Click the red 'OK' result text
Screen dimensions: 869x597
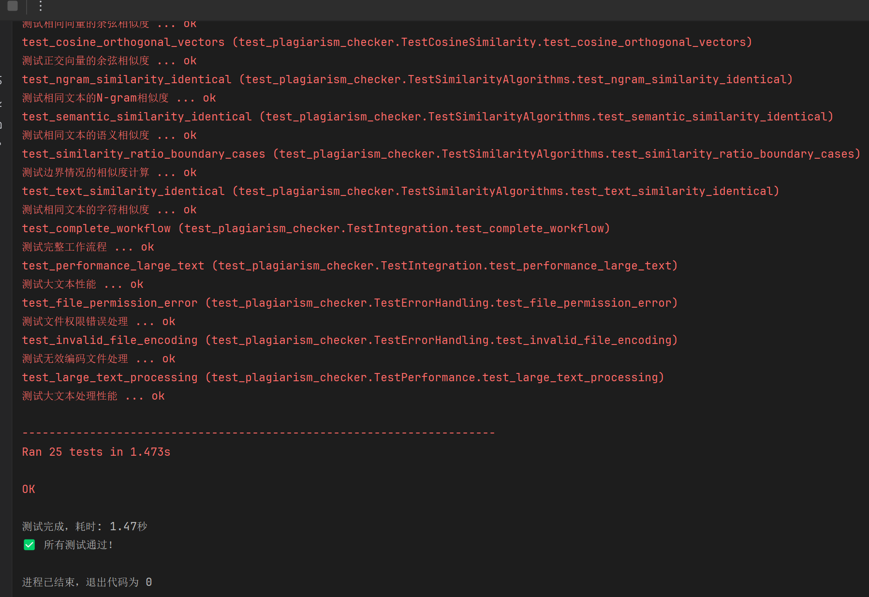click(x=29, y=489)
